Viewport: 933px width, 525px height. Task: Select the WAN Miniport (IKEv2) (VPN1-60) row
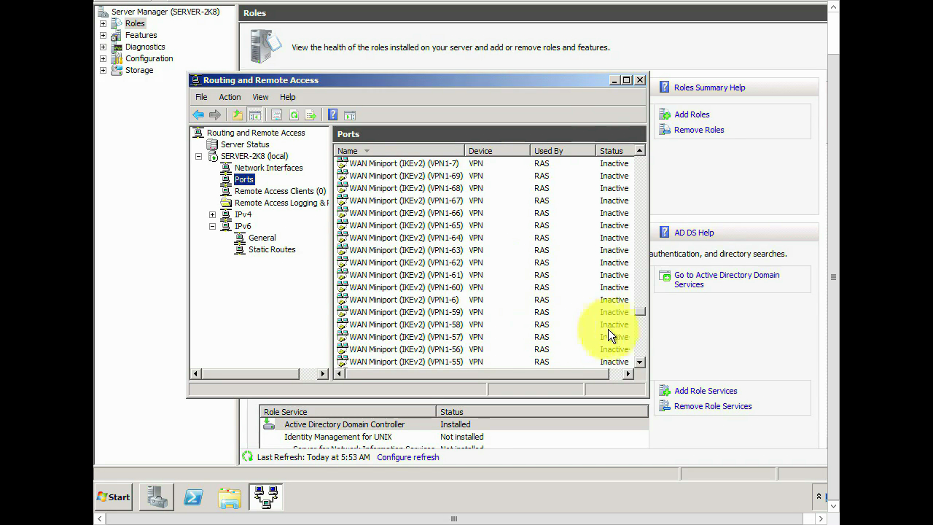[x=484, y=287]
